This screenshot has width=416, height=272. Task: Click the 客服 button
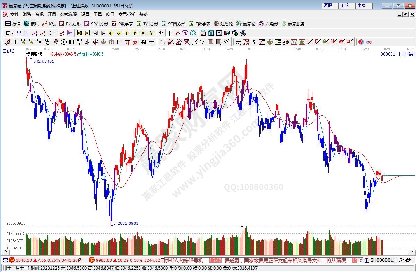(x=328, y=6)
